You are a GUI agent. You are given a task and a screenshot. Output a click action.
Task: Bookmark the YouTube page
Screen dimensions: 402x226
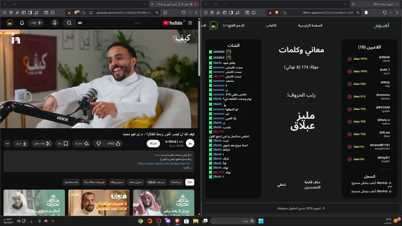(x=165, y=13)
